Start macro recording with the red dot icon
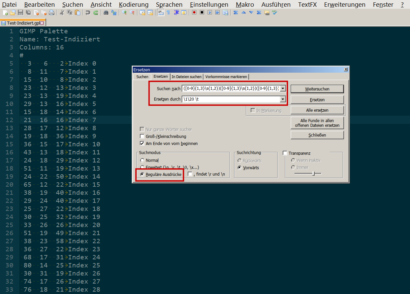The width and height of the screenshot is (410, 294). click(194, 13)
